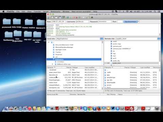This screenshot has width=163, height=122.
Task: Cancel the current operation toolbar icon
Action: (74, 18)
